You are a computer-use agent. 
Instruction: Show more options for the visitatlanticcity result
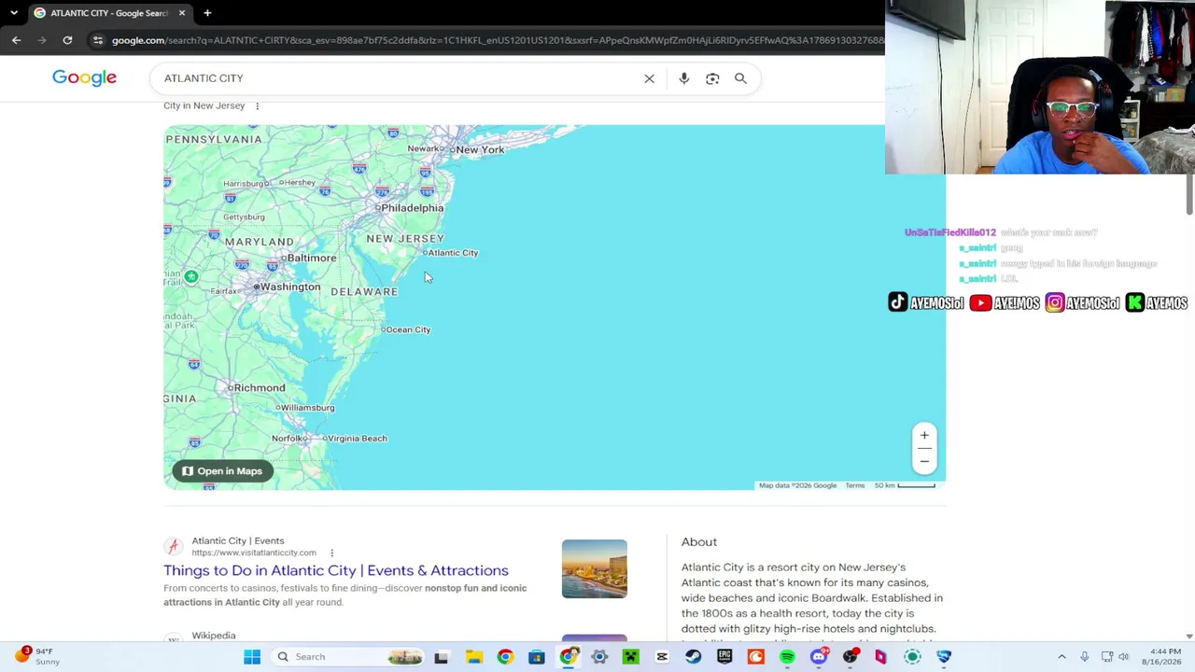pyautogui.click(x=331, y=553)
